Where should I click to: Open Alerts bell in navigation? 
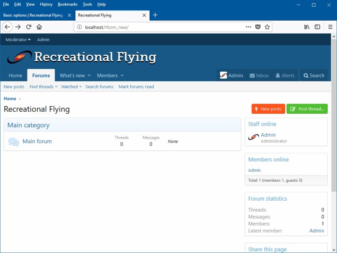point(285,75)
